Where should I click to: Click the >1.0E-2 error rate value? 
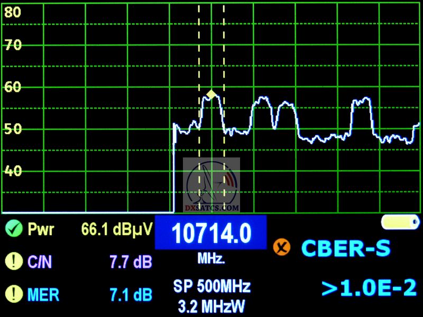click(x=369, y=287)
